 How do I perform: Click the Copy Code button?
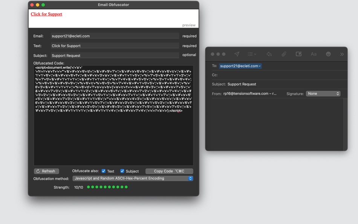[169, 171]
